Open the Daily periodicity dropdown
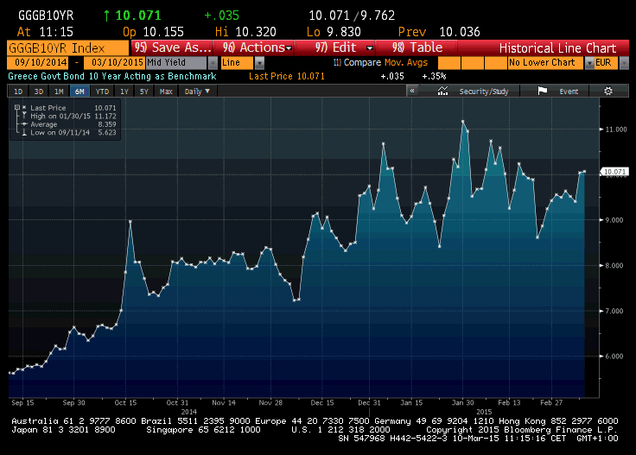Image resolution: width=636 pixels, height=455 pixels. (197, 92)
